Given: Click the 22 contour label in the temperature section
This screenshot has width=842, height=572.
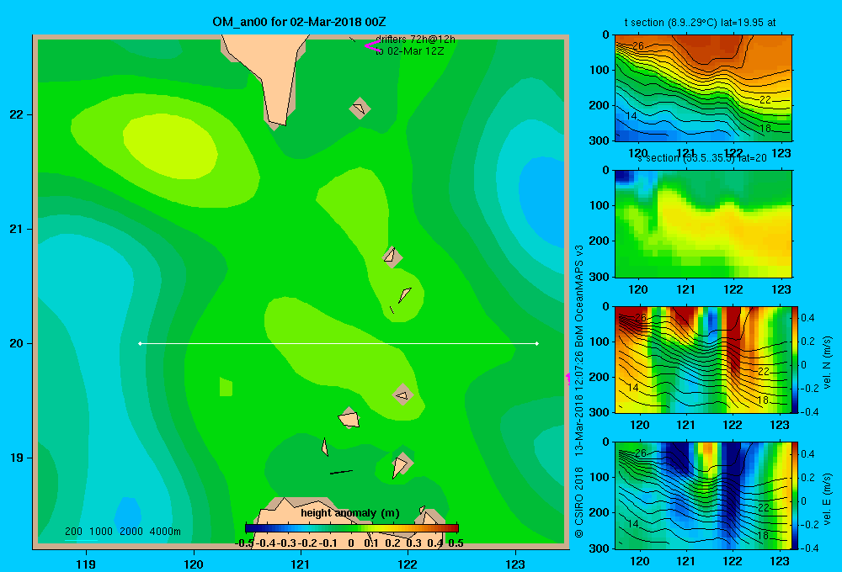Looking at the screenshot, I should pos(765,100).
